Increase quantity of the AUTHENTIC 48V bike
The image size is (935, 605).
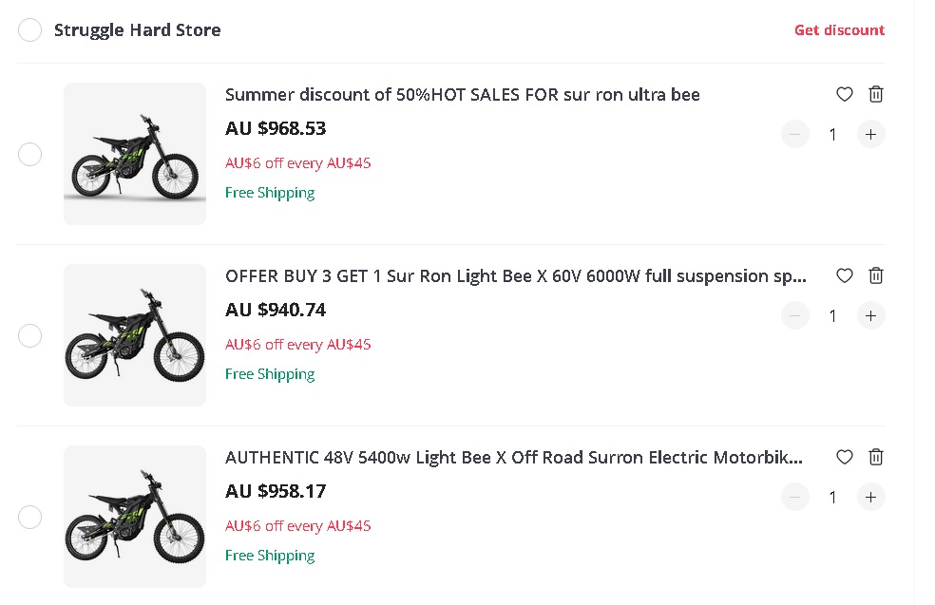click(x=870, y=497)
